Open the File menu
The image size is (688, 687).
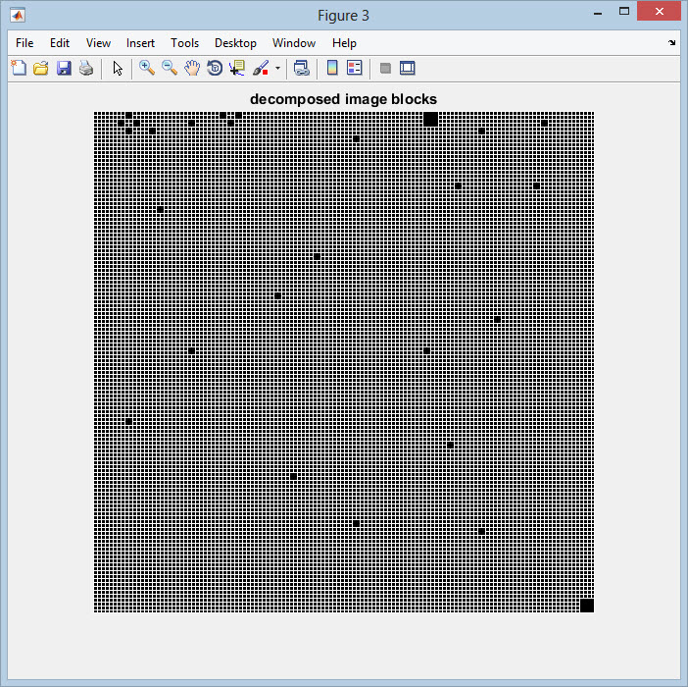pos(25,43)
